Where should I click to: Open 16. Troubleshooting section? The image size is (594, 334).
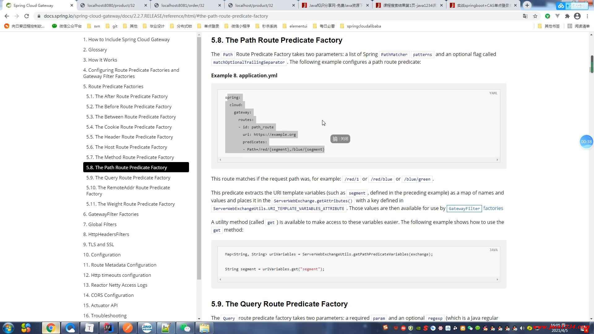pyautogui.click(x=105, y=315)
